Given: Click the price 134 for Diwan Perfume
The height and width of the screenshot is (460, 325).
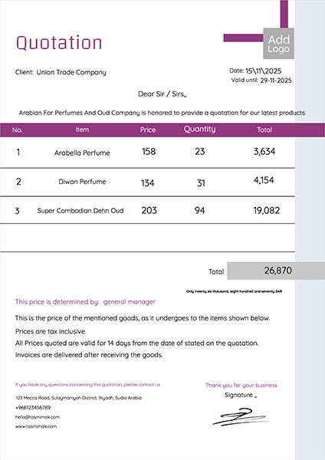Looking at the screenshot, I should click(147, 183).
